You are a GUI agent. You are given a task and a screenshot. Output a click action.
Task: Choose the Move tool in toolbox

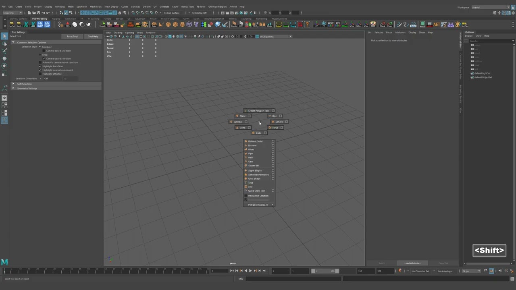4,59
